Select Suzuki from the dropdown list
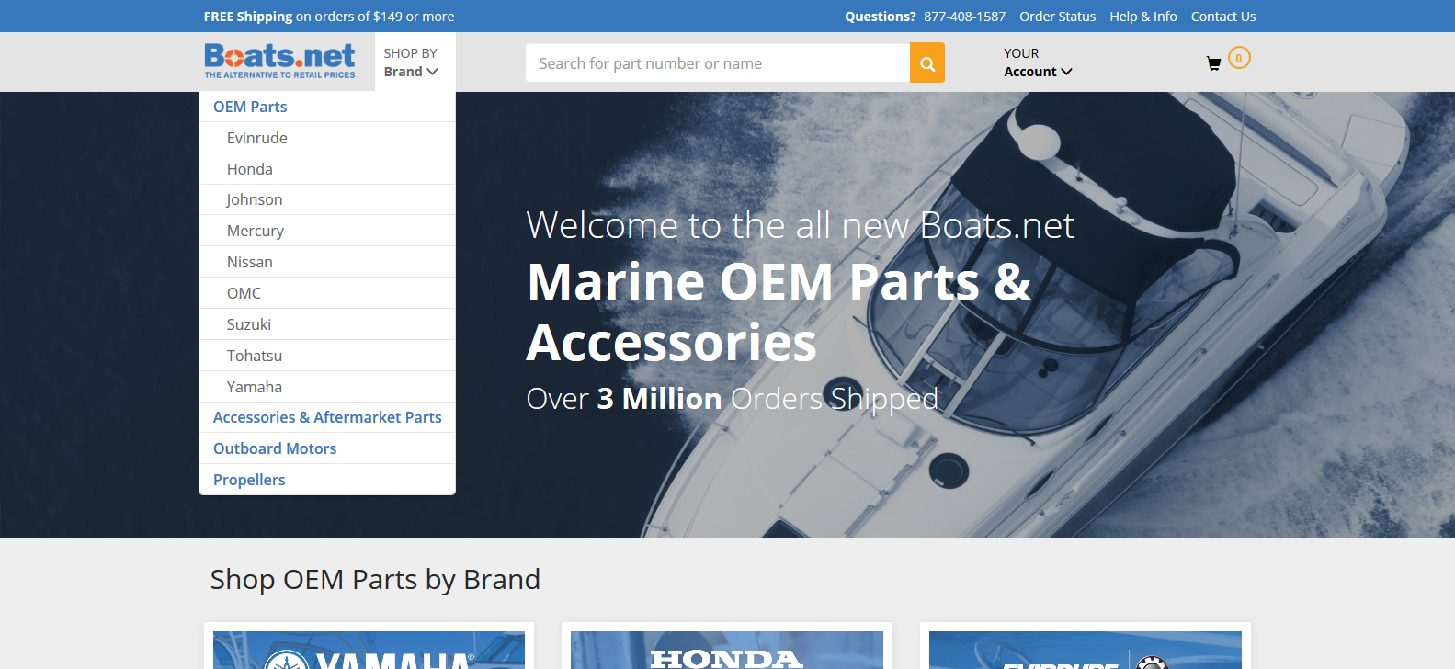 (249, 324)
